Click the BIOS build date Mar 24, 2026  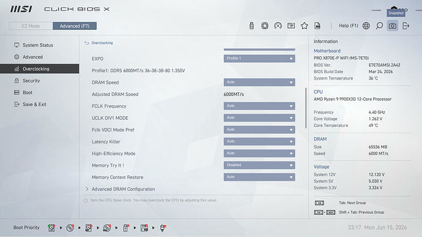coord(380,71)
